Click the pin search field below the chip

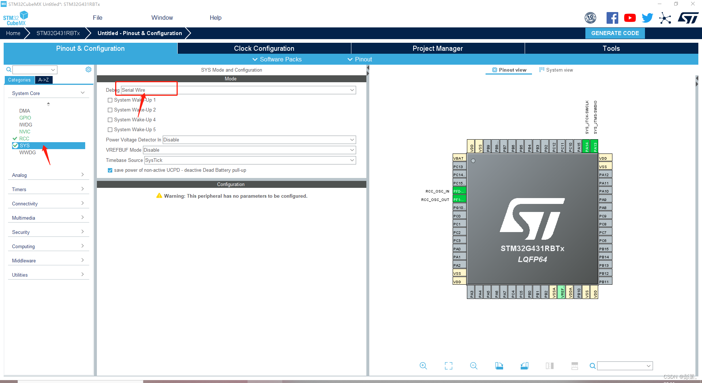tap(625, 366)
